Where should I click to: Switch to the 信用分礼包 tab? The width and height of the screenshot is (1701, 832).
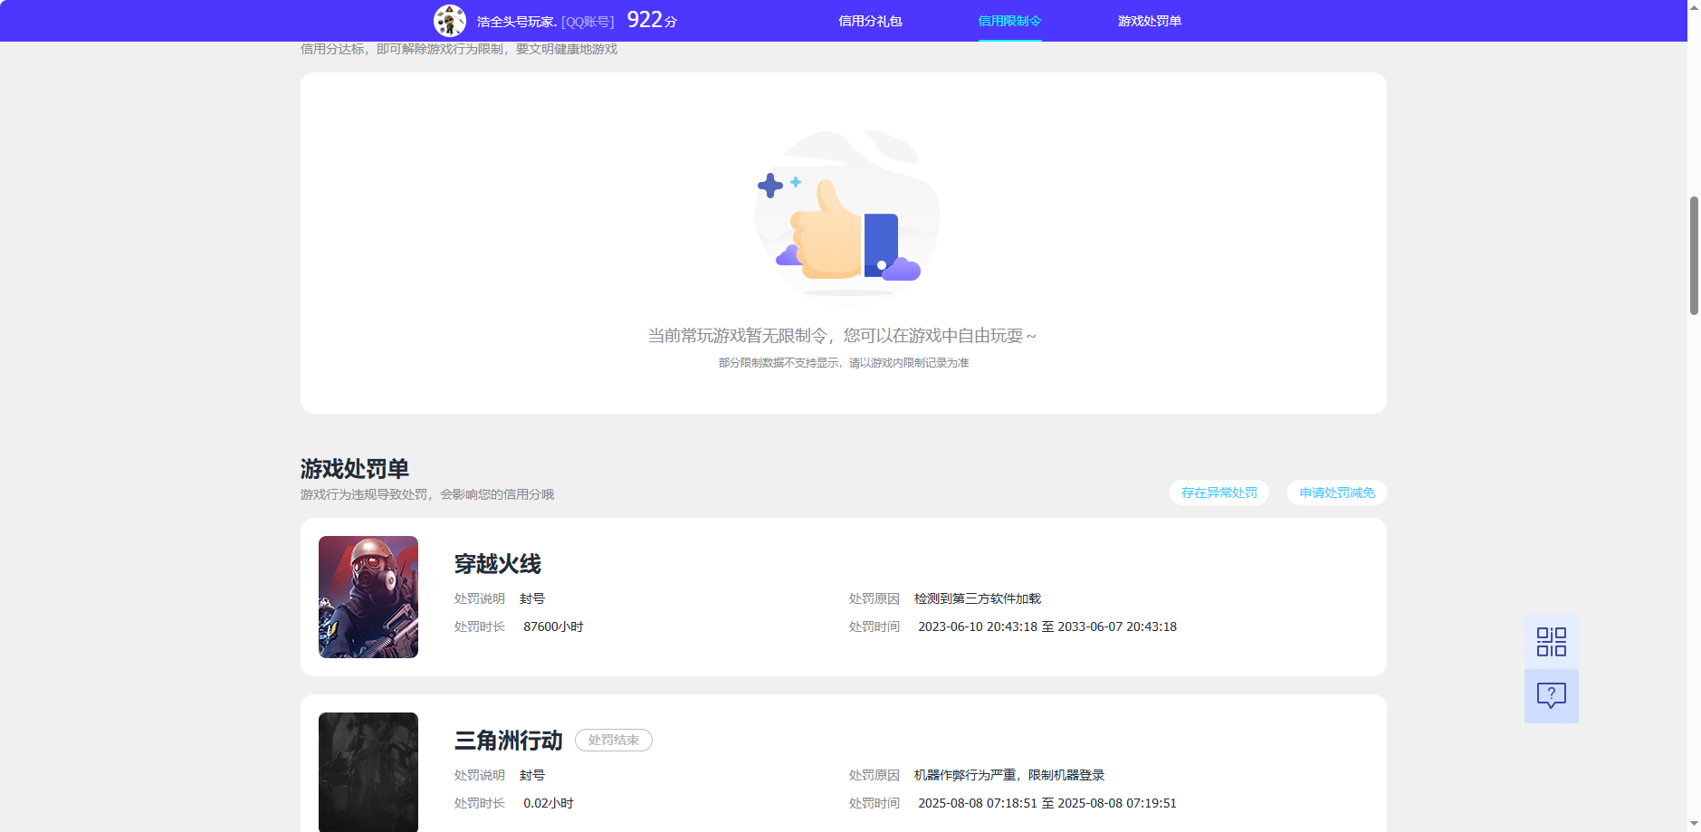[x=870, y=21]
